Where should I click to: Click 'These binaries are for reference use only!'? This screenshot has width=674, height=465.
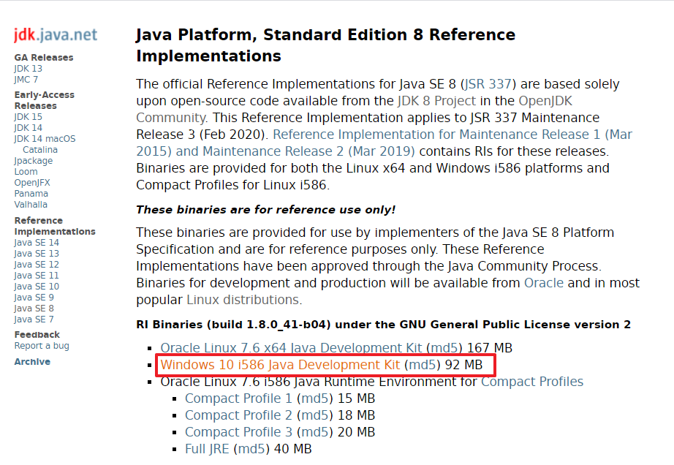[x=265, y=210]
